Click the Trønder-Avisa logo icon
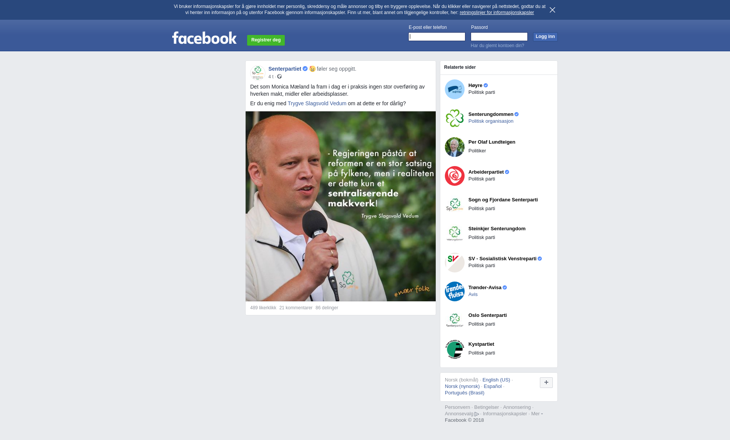 (455, 291)
